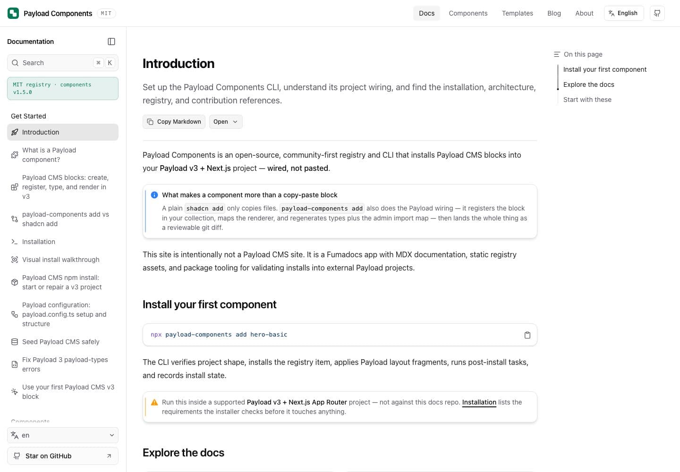Click the yellow warning triangle icon

pos(154,402)
